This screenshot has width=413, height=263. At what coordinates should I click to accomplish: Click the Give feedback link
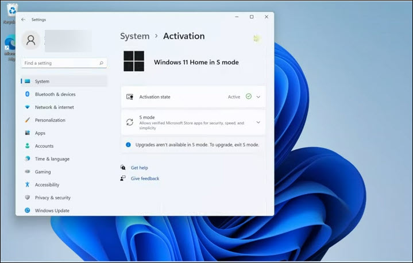pyautogui.click(x=145, y=179)
